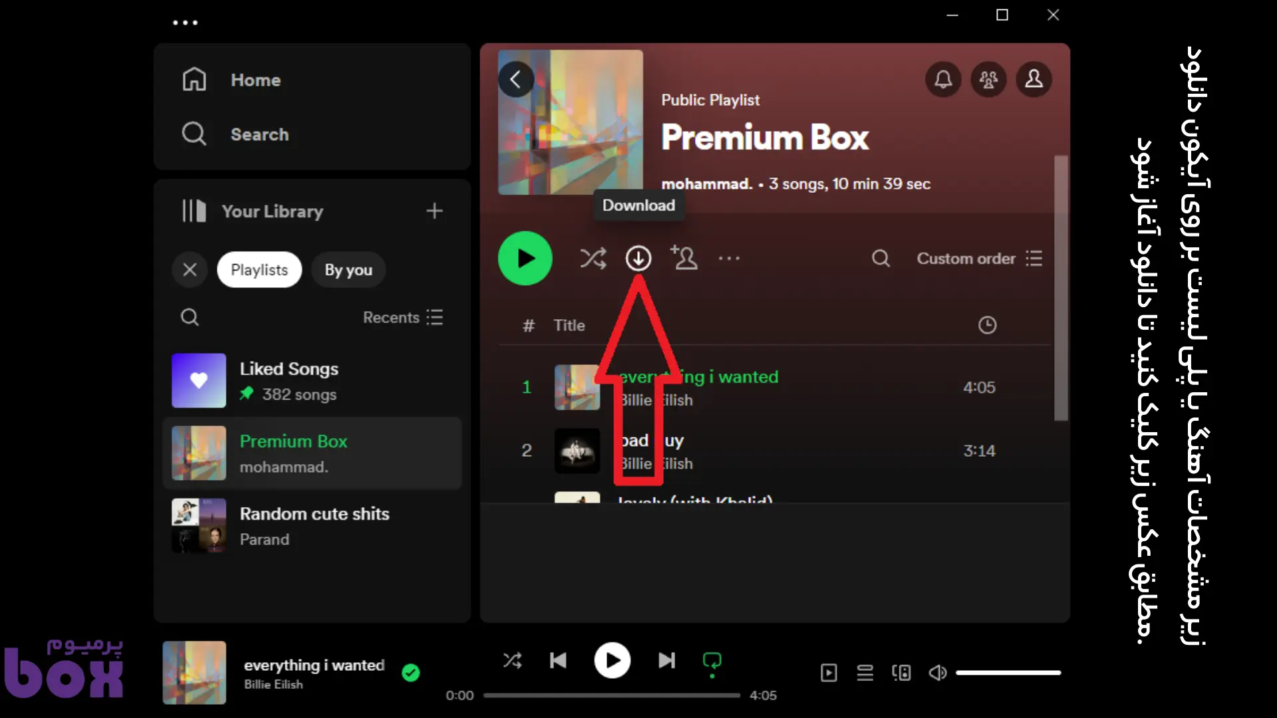
Task: Seek along the song progress bar
Action: pyautogui.click(x=611, y=695)
